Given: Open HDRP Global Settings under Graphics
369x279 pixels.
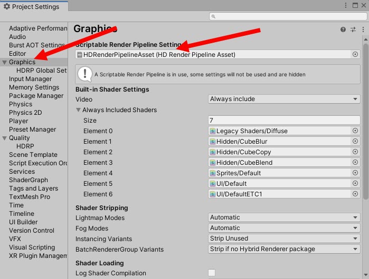Looking at the screenshot, I should click(x=42, y=71).
